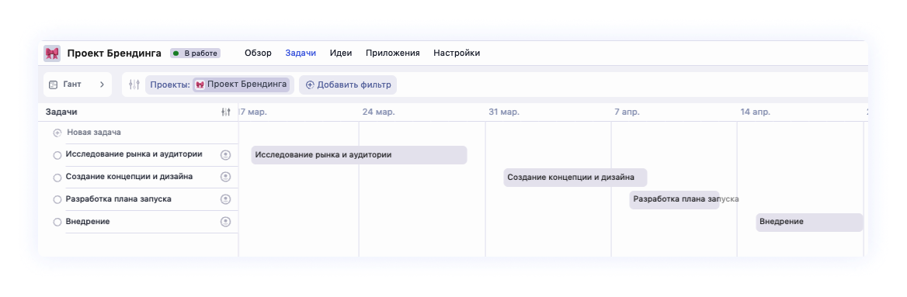The image size is (907, 297).
Task: Mark Внедрение task as complete
Action: pos(57,222)
